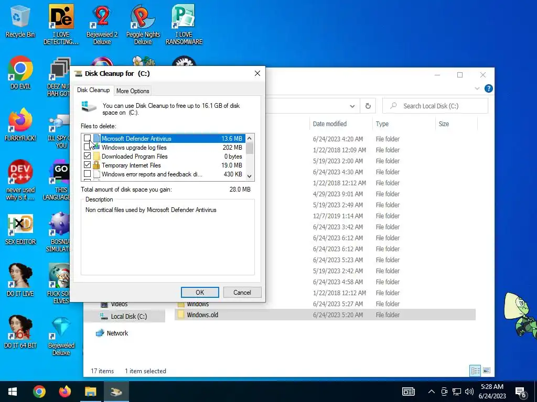Click the Explorer help question mark icon

point(488,88)
